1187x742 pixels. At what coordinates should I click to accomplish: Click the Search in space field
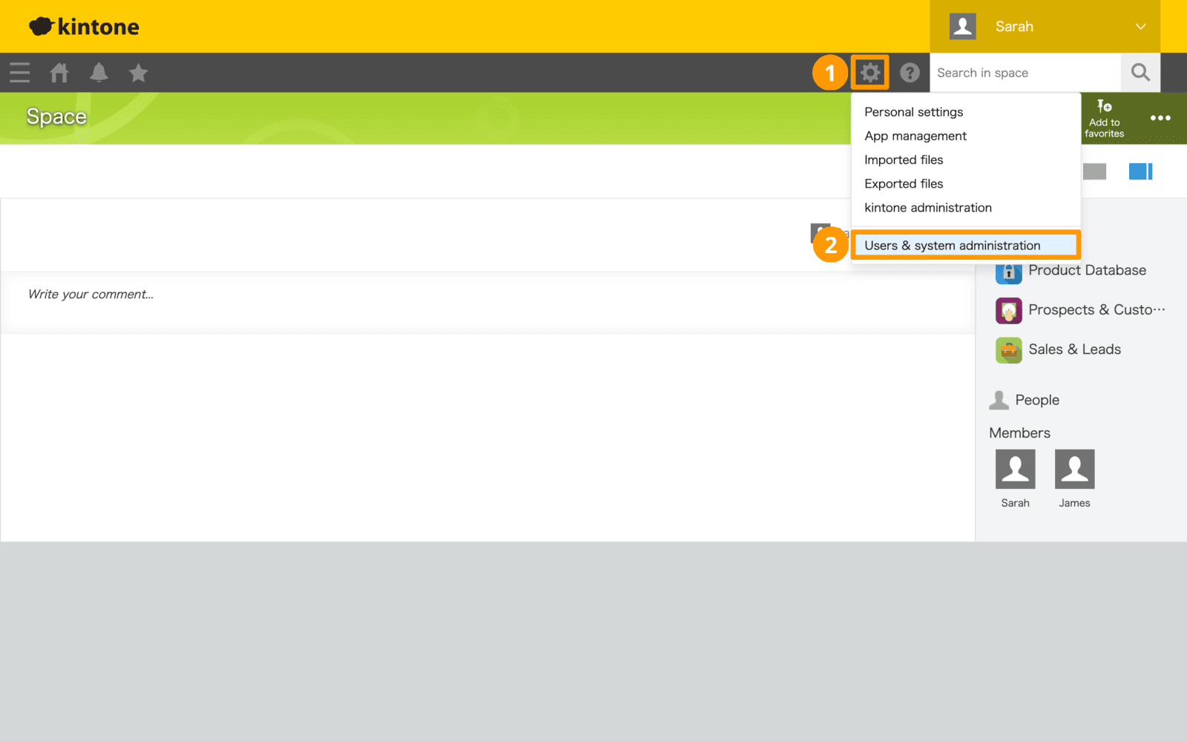click(1025, 73)
